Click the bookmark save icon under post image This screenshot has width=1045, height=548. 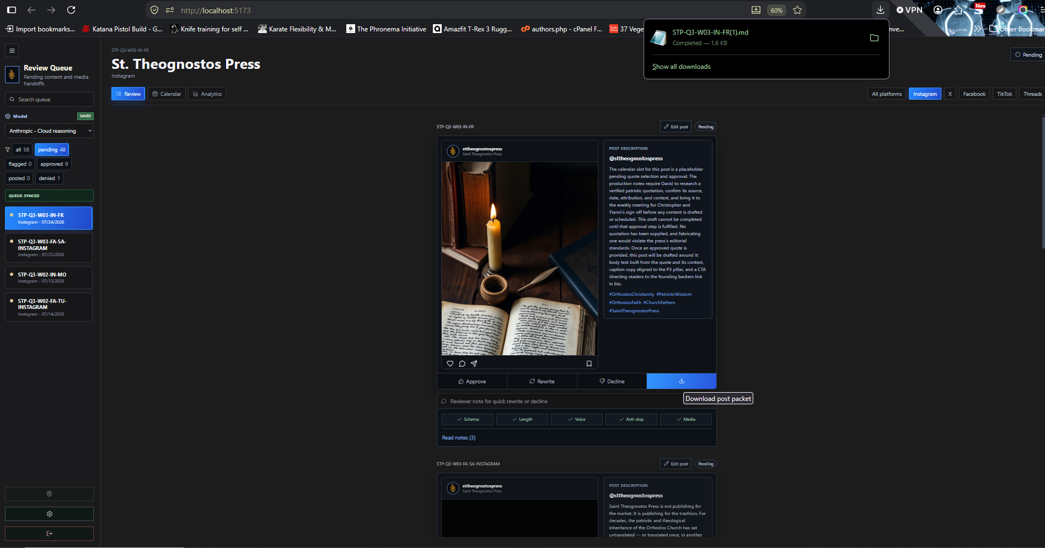tap(589, 363)
